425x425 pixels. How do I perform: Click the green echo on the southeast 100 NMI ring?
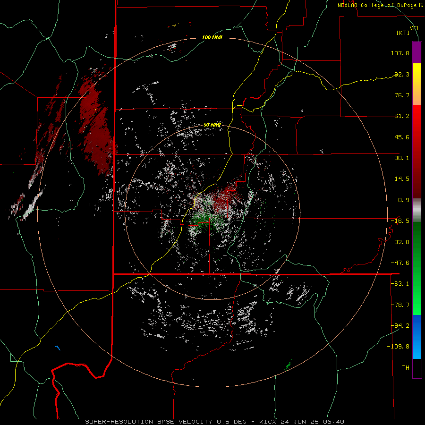pyautogui.click(x=289, y=365)
